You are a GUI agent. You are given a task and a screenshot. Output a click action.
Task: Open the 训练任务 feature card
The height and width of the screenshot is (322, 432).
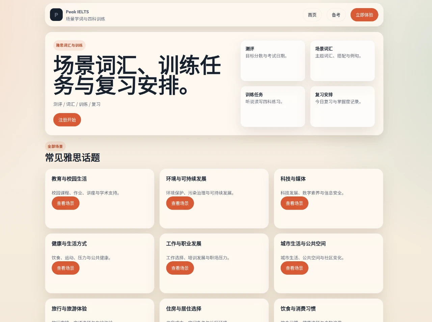(273, 107)
